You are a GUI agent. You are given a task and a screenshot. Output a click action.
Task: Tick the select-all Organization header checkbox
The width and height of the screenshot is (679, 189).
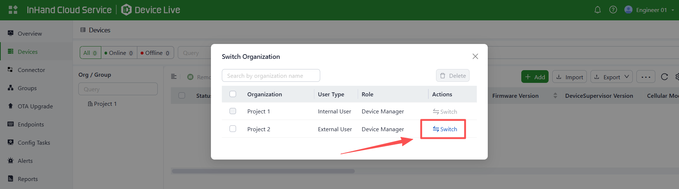[233, 94]
